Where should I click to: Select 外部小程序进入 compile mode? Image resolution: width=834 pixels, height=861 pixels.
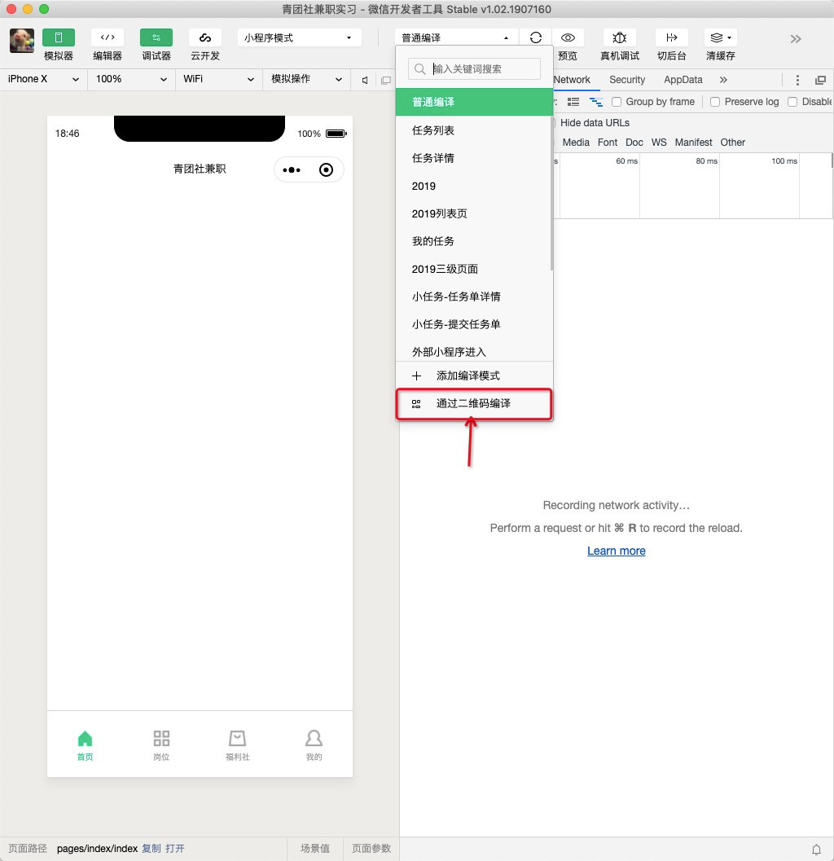coord(474,351)
